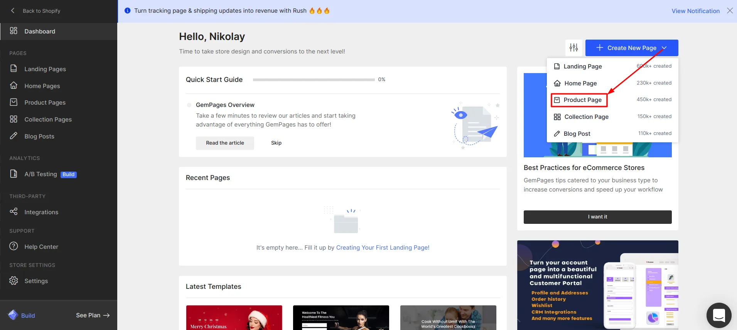Open the Cookbooks template thumbnail
Viewport: 737px width, 330px height.
[x=448, y=318]
